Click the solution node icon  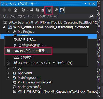point(5,23)
